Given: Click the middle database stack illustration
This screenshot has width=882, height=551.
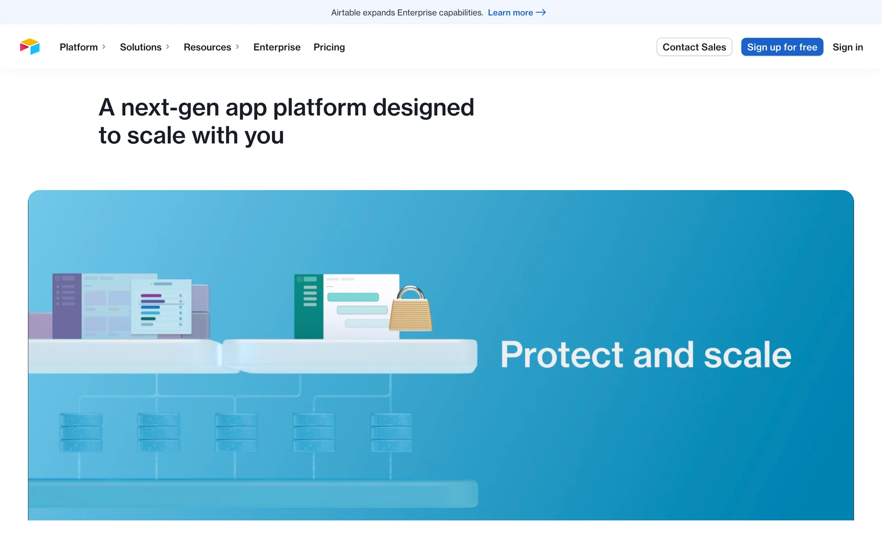Looking at the screenshot, I should [236, 432].
